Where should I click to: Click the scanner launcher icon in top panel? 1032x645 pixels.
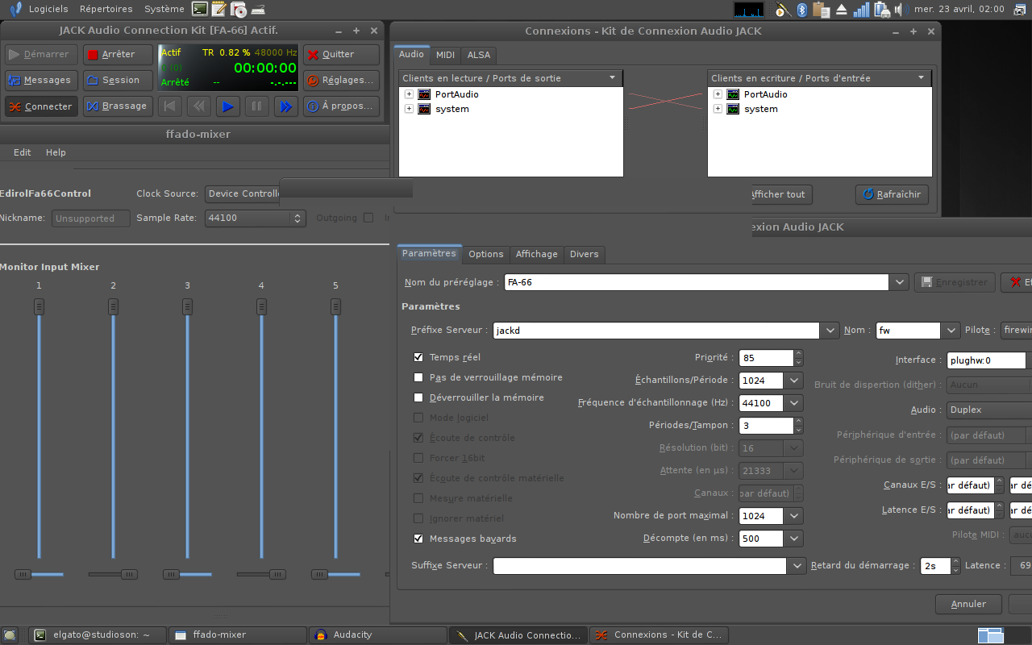click(x=257, y=10)
